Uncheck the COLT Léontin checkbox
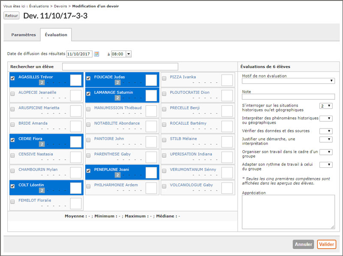Image resolution: width=343 pixels, height=256 pixels. click(12, 186)
